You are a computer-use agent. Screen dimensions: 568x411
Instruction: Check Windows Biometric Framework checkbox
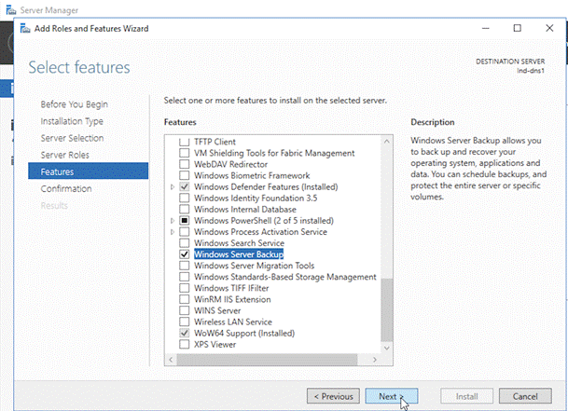tap(184, 175)
